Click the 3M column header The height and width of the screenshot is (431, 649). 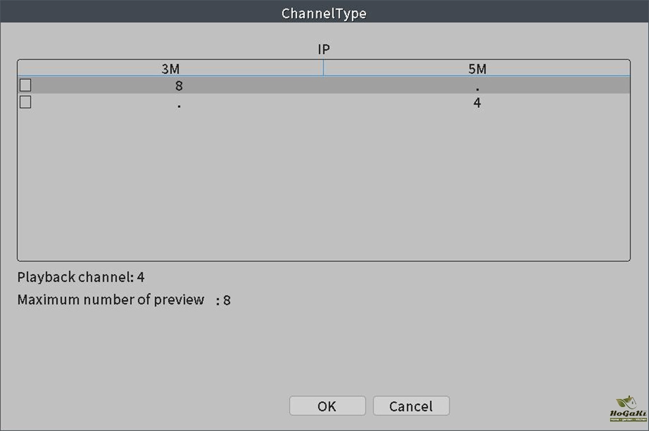171,69
